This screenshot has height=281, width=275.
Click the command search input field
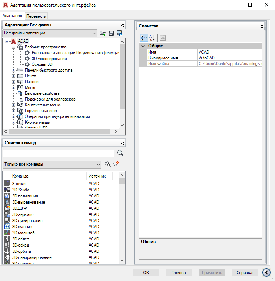[58, 153]
